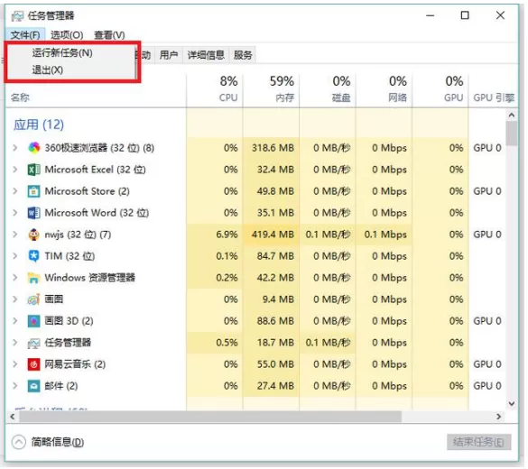Click the Task Manager title bar icon
528x469 pixels.
click(17, 15)
